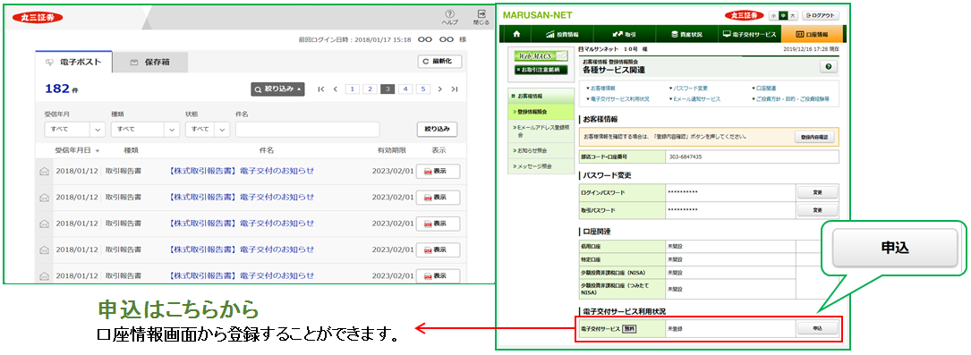Click the 信用口座 row label
971x355 pixels.
click(x=591, y=246)
